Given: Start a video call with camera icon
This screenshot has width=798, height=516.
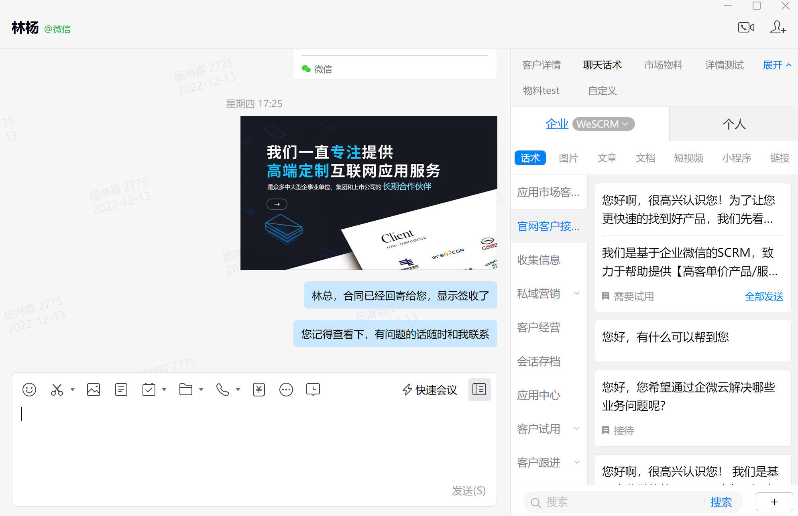Looking at the screenshot, I should (x=746, y=27).
